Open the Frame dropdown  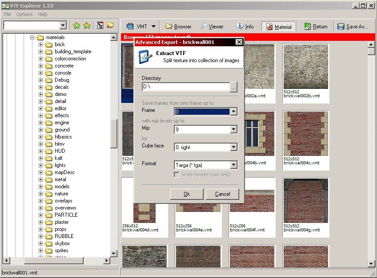coord(233,111)
